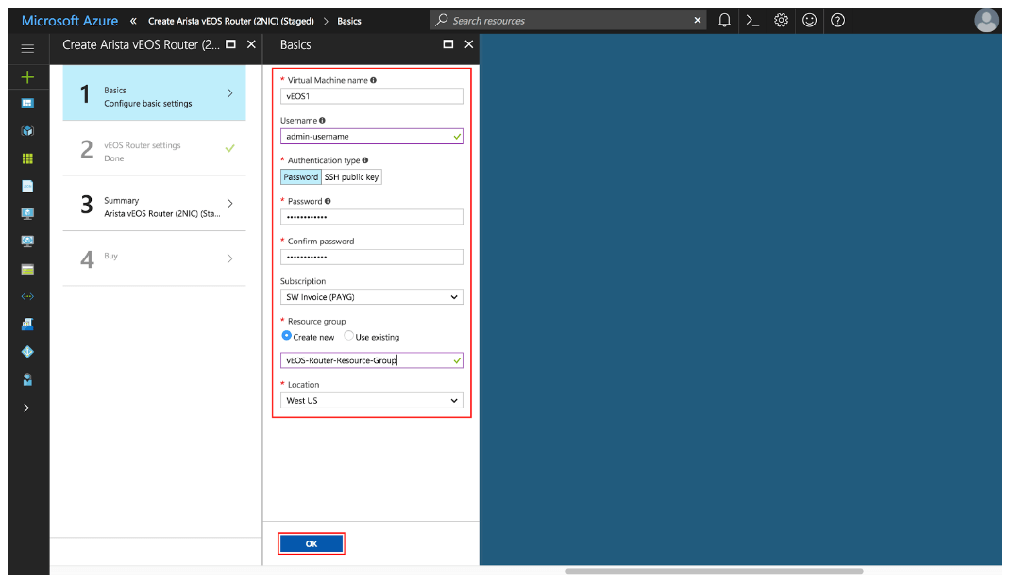Click the lower monitor icon in the sidebar
1012x583 pixels.
[x=27, y=242]
